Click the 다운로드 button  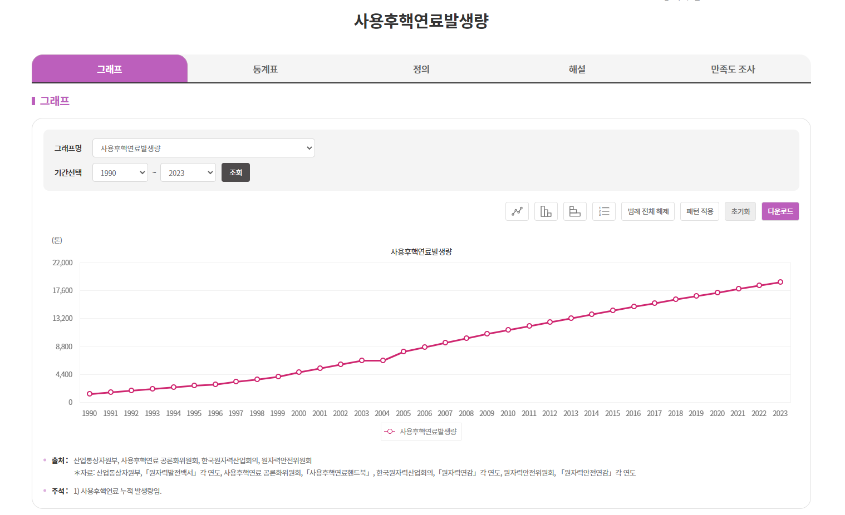point(780,211)
